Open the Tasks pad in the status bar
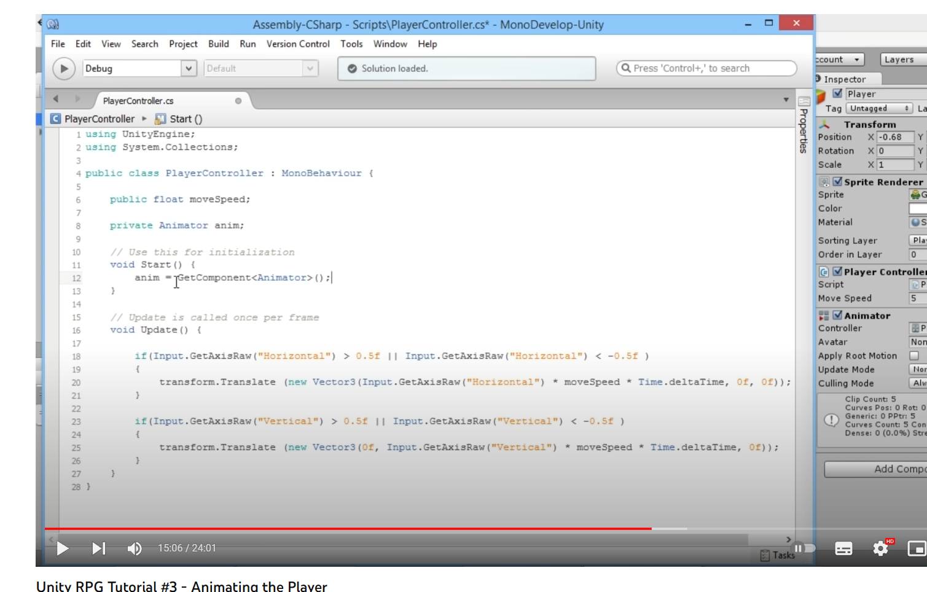 click(778, 555)
